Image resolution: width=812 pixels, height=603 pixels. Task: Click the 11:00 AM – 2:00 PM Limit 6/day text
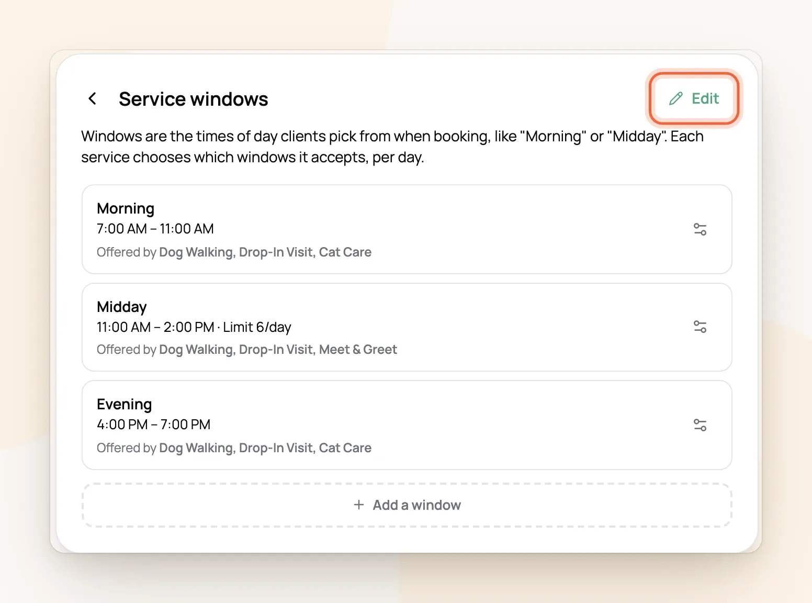(x=194, y=327)
